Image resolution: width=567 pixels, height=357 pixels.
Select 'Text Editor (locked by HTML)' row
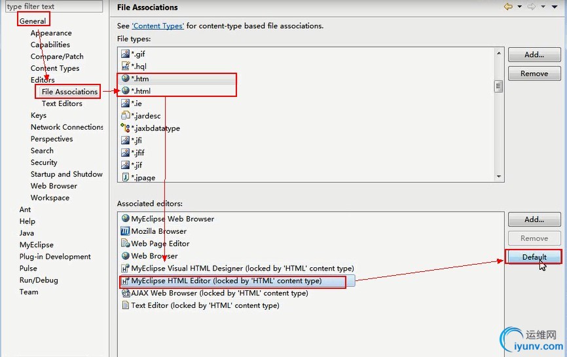201,305
